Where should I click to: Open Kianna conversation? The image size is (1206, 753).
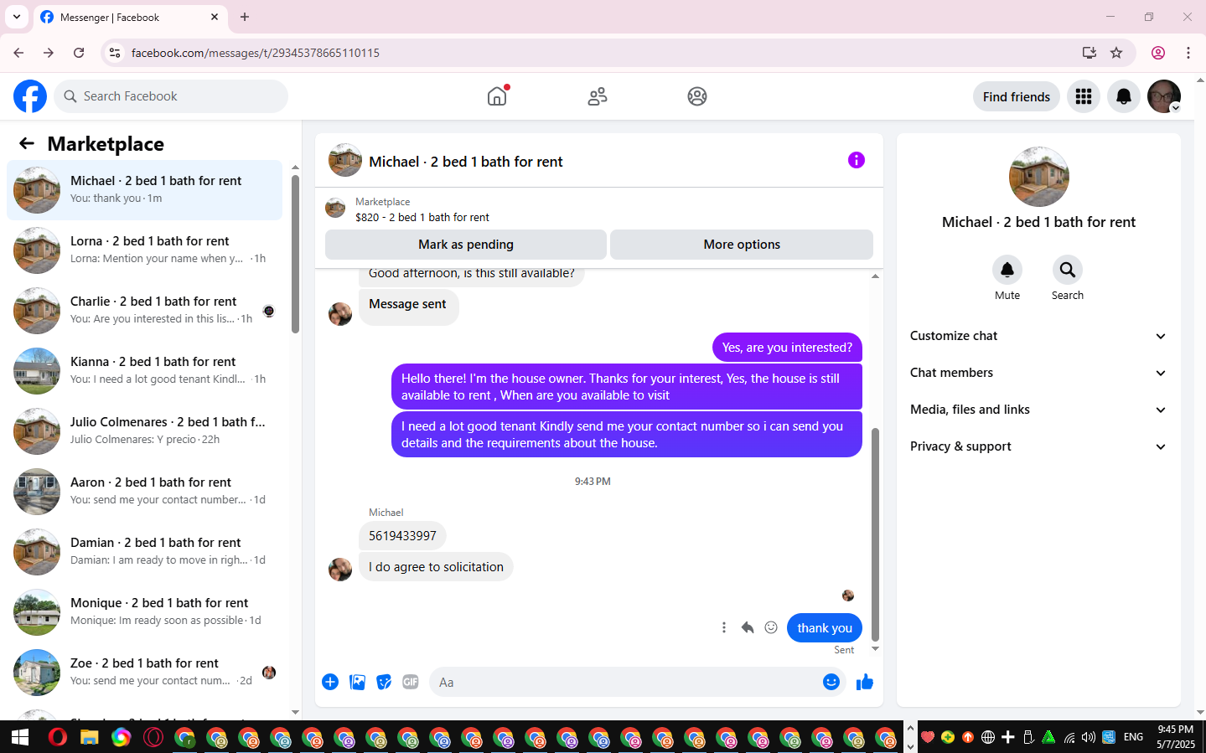[144, 371]
